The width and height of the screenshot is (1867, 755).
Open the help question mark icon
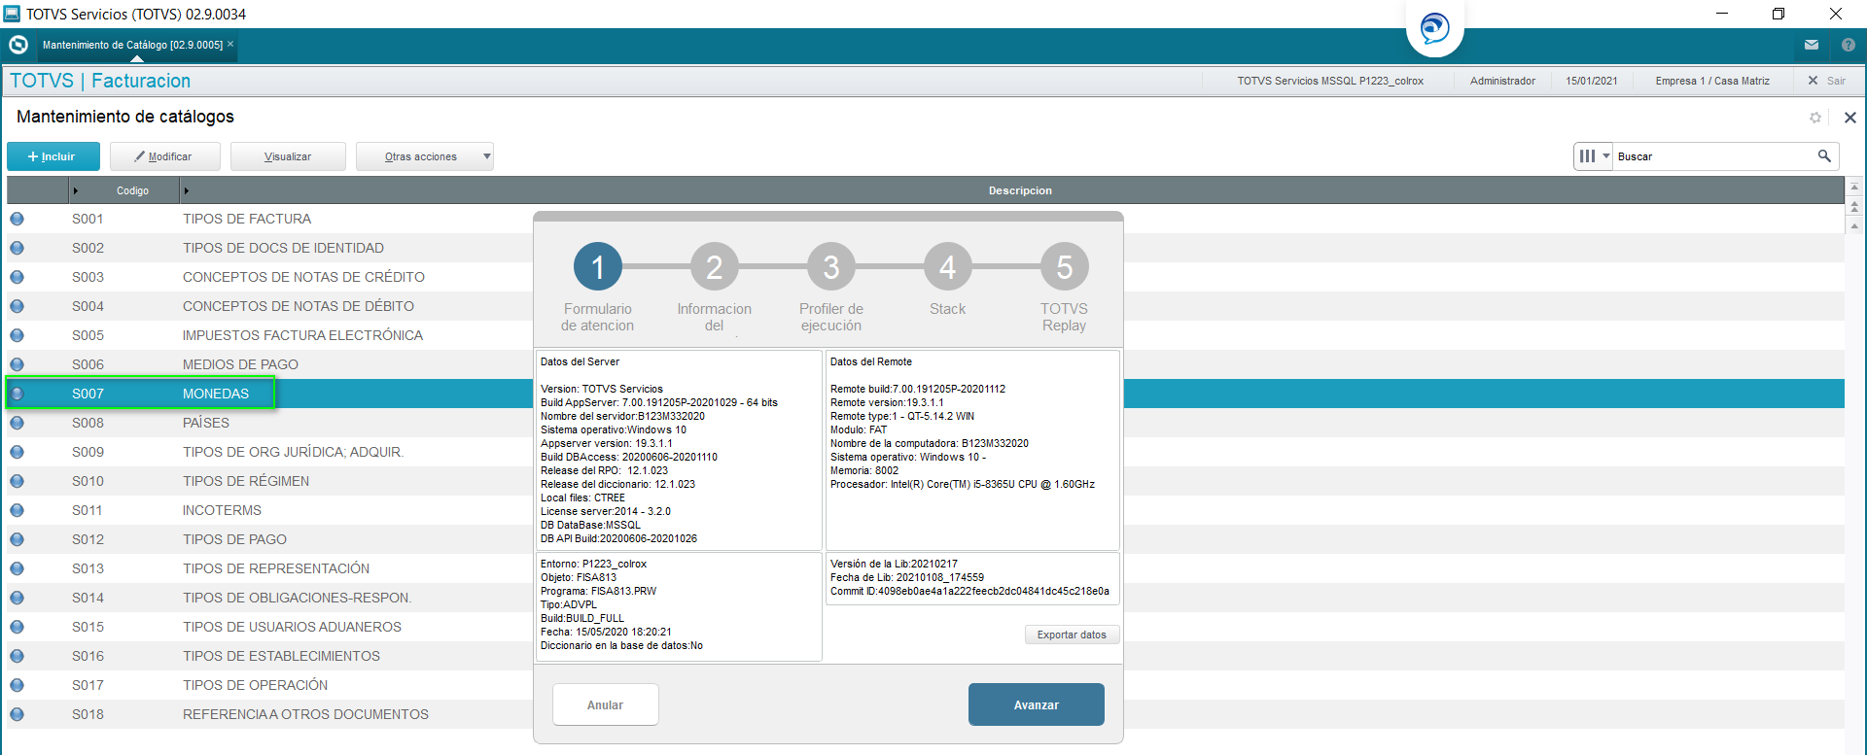(1849, 45)
